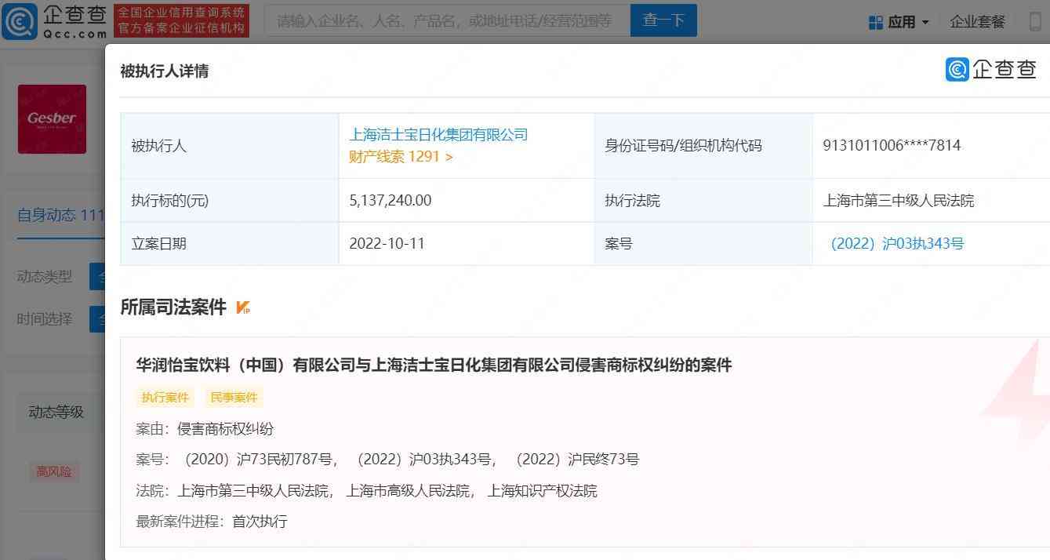Open 上海洁士宝日化集团有限公司 company link
Image resolution: width=1050 pixels, height=560 pixels.
pyautogui.click(x=438, y=135)
